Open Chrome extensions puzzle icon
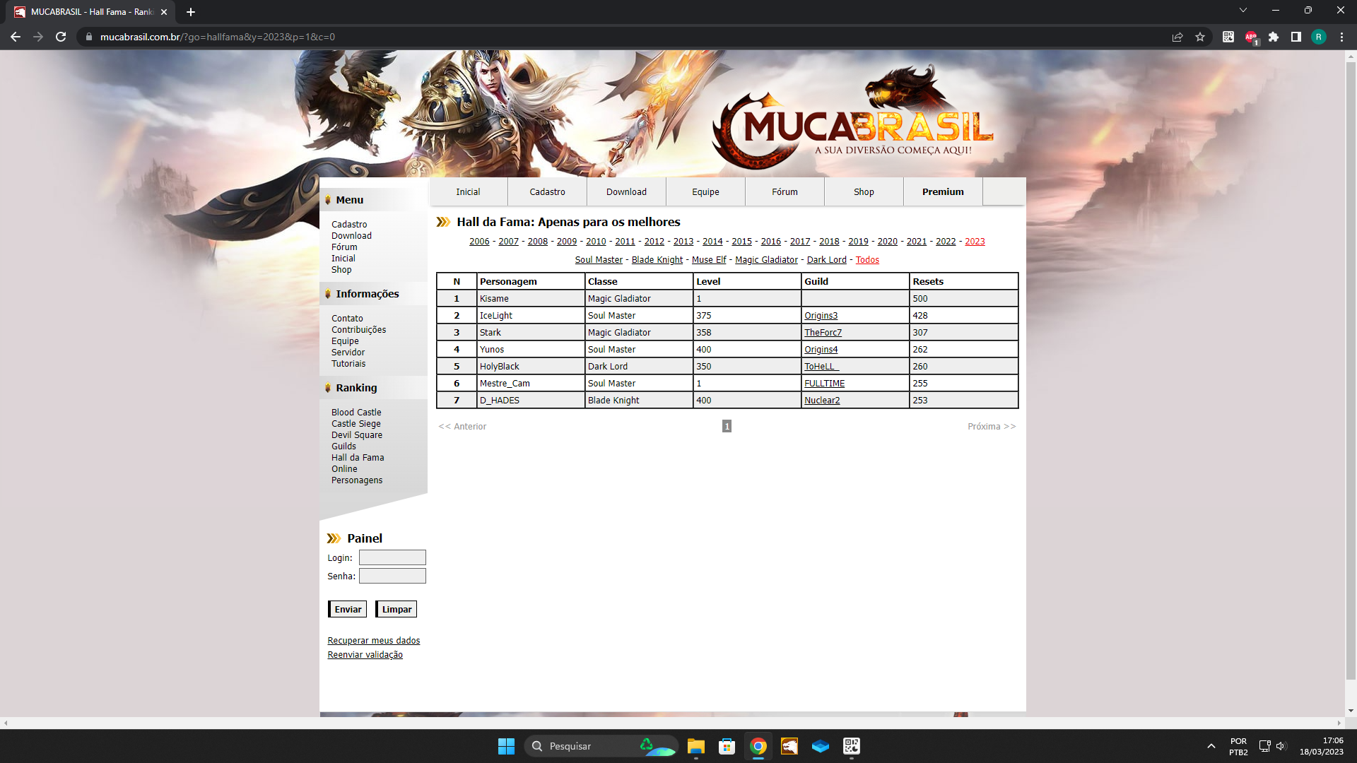 (1274, 37)
